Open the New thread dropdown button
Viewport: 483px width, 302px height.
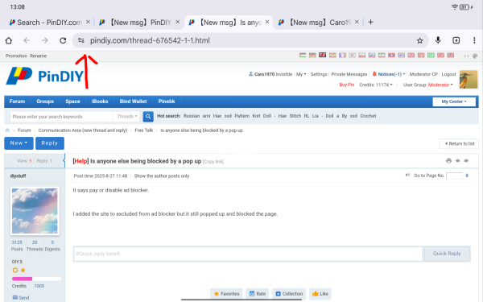tap(19, 143)
